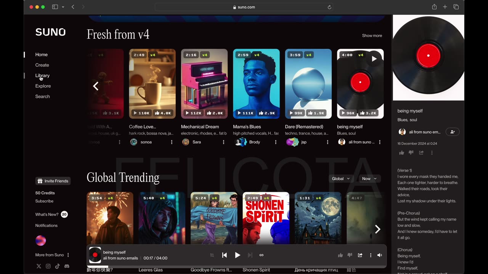Image resolution: width=488 pixels, height=274 pixels.
Task: Follow ali from suno emails
Action: (x=453, y=132)
